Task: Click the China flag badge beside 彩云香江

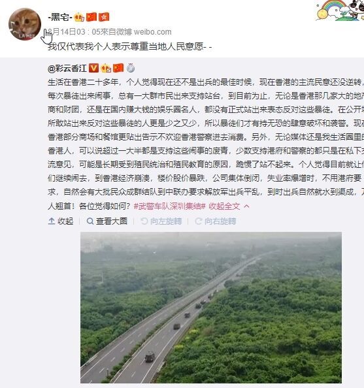Action: (118, 68)
